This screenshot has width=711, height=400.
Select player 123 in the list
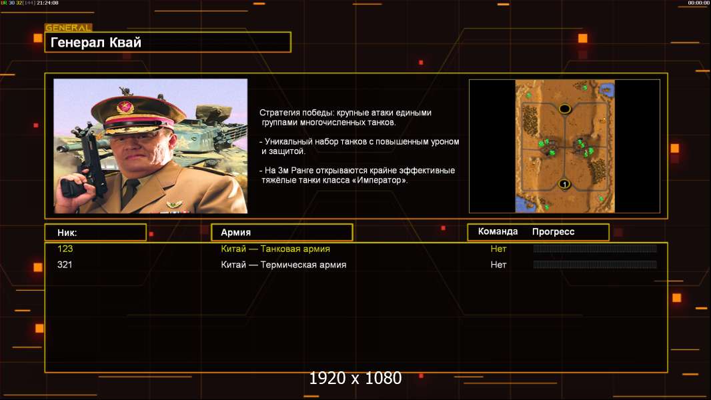(65, 249)
